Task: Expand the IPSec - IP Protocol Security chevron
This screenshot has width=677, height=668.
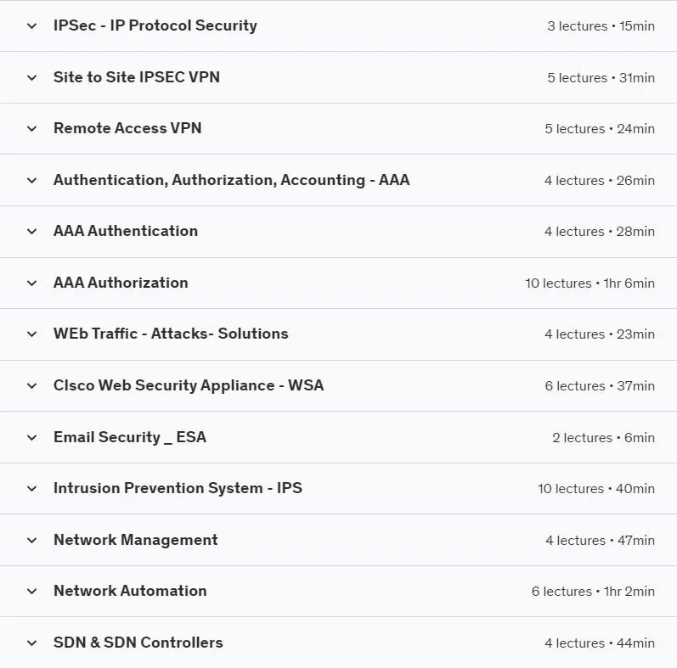Action: point(32,26)
